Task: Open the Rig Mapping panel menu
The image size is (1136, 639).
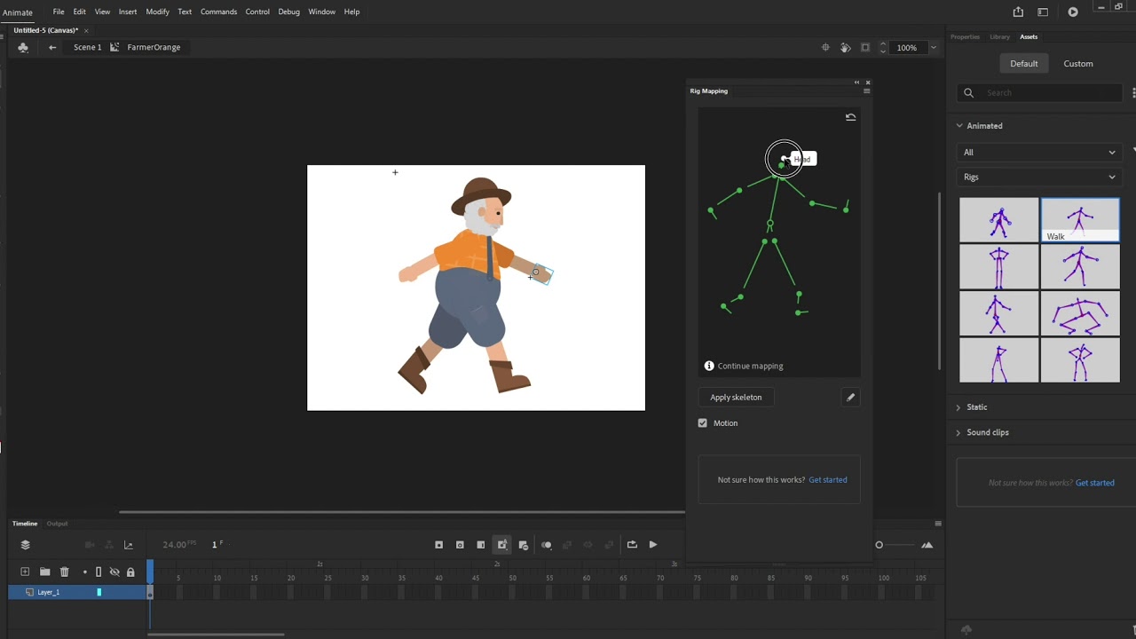Action: click(x=866, y=91)
